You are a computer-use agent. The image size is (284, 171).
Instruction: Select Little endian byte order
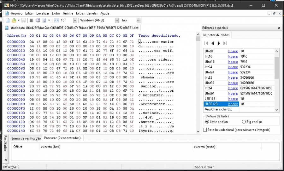point(207,122)
